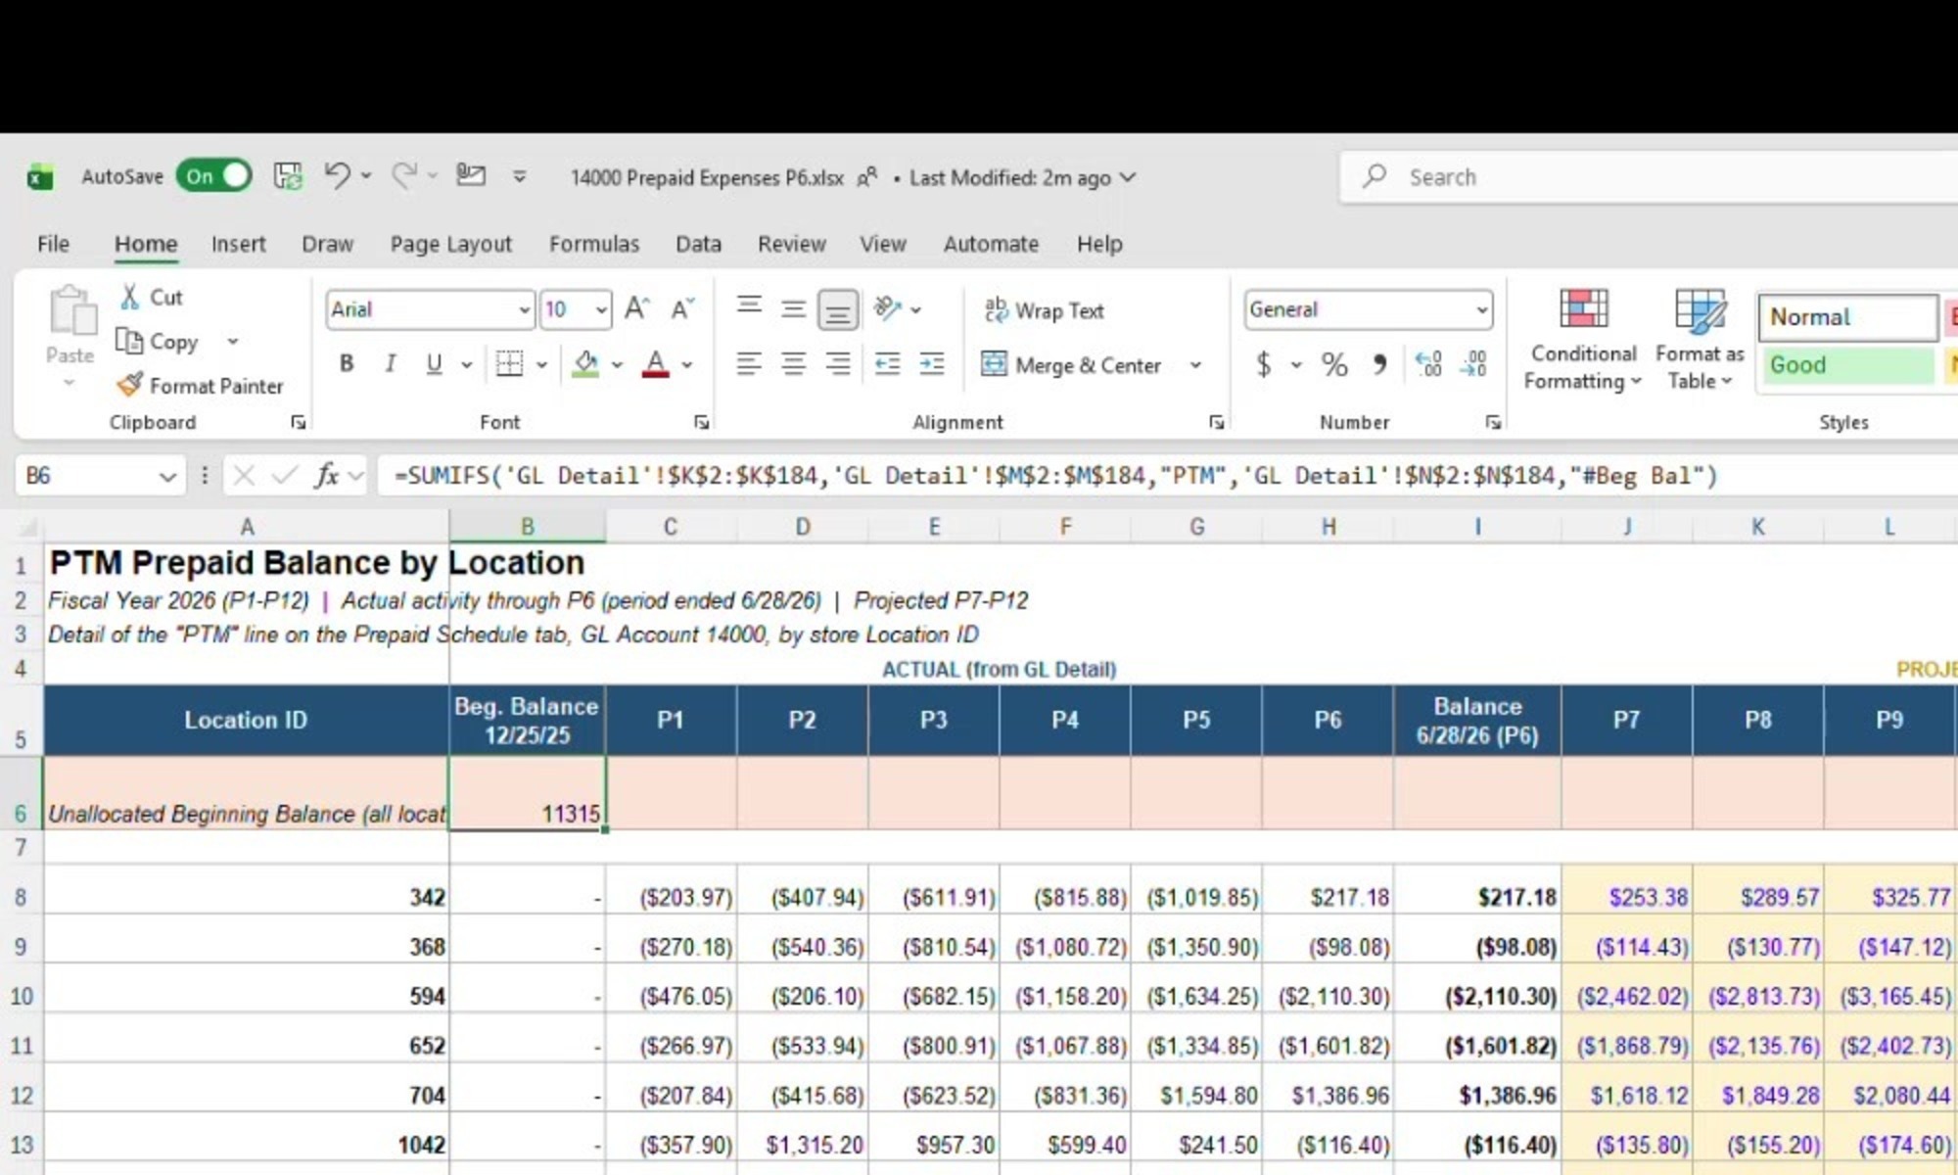
Task: Increase font size
Action: [636, 309]
